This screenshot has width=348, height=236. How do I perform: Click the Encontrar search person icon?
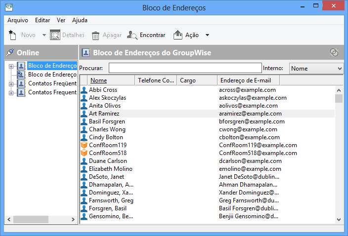[x=132, y=35]
